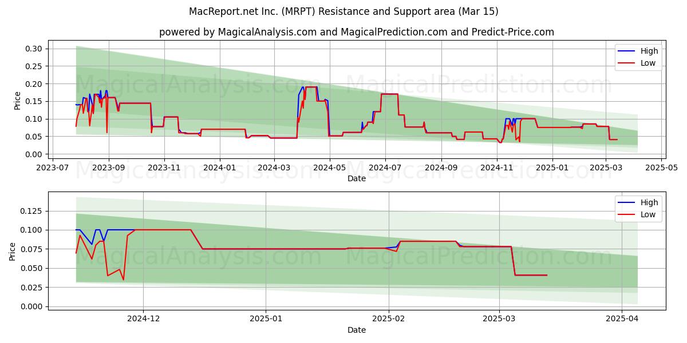The width and height of the screenshot is (687, 343).
Task: Click 'Low' label in the top chart legend
Action: point(648,63)
